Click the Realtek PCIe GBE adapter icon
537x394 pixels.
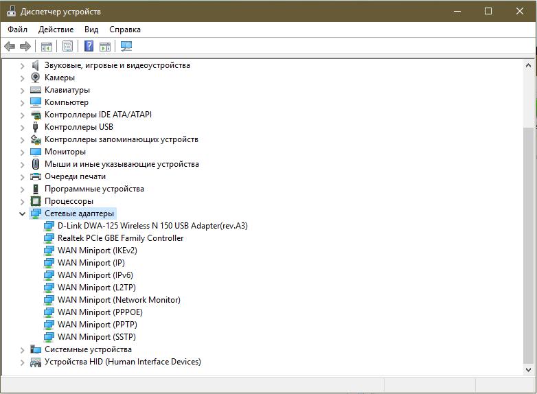click(x=49, y=238)
